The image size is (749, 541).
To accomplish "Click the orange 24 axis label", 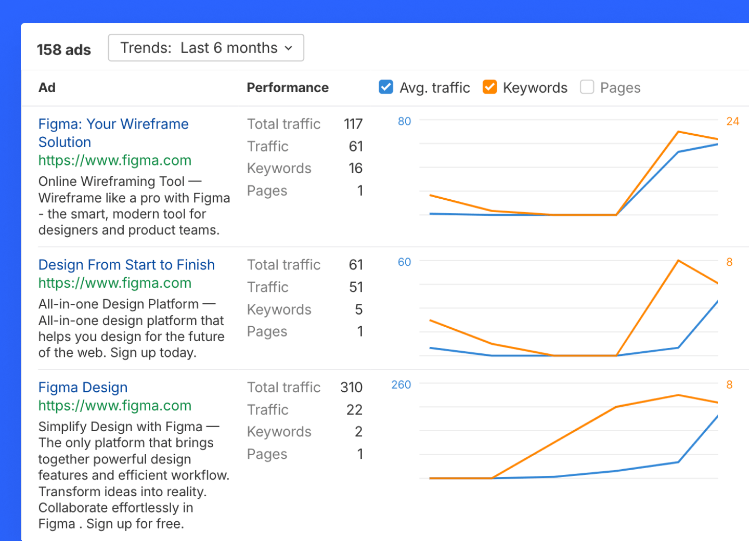I will pos(733,121).
